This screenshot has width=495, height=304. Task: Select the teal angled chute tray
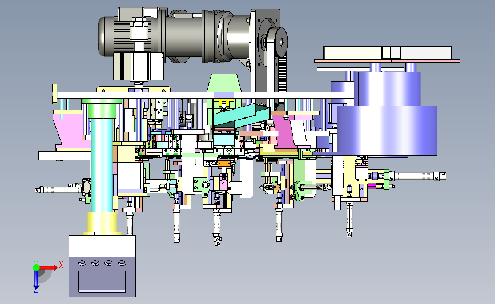[242, 116]
